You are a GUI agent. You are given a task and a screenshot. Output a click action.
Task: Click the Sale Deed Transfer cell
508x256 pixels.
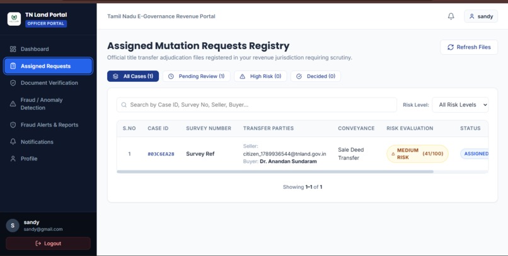click(351, 154)
